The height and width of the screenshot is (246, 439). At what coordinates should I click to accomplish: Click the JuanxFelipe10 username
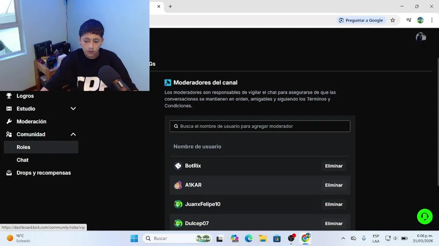(x=203, y=204)
